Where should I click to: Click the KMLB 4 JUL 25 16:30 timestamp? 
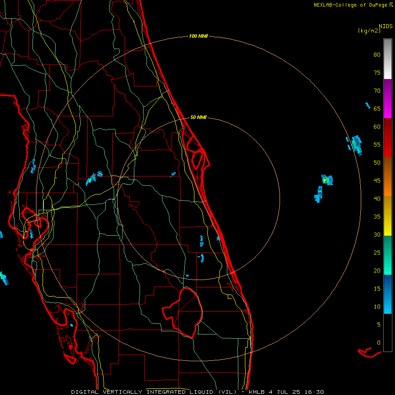(x=286, y=392)
